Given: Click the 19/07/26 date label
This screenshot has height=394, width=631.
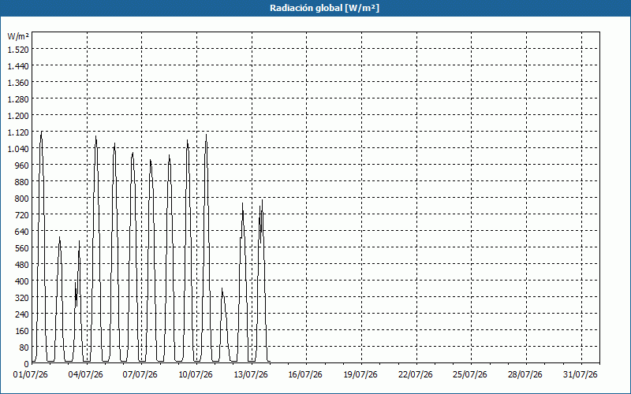Looking at the screenshot, I should pos(360,375).
